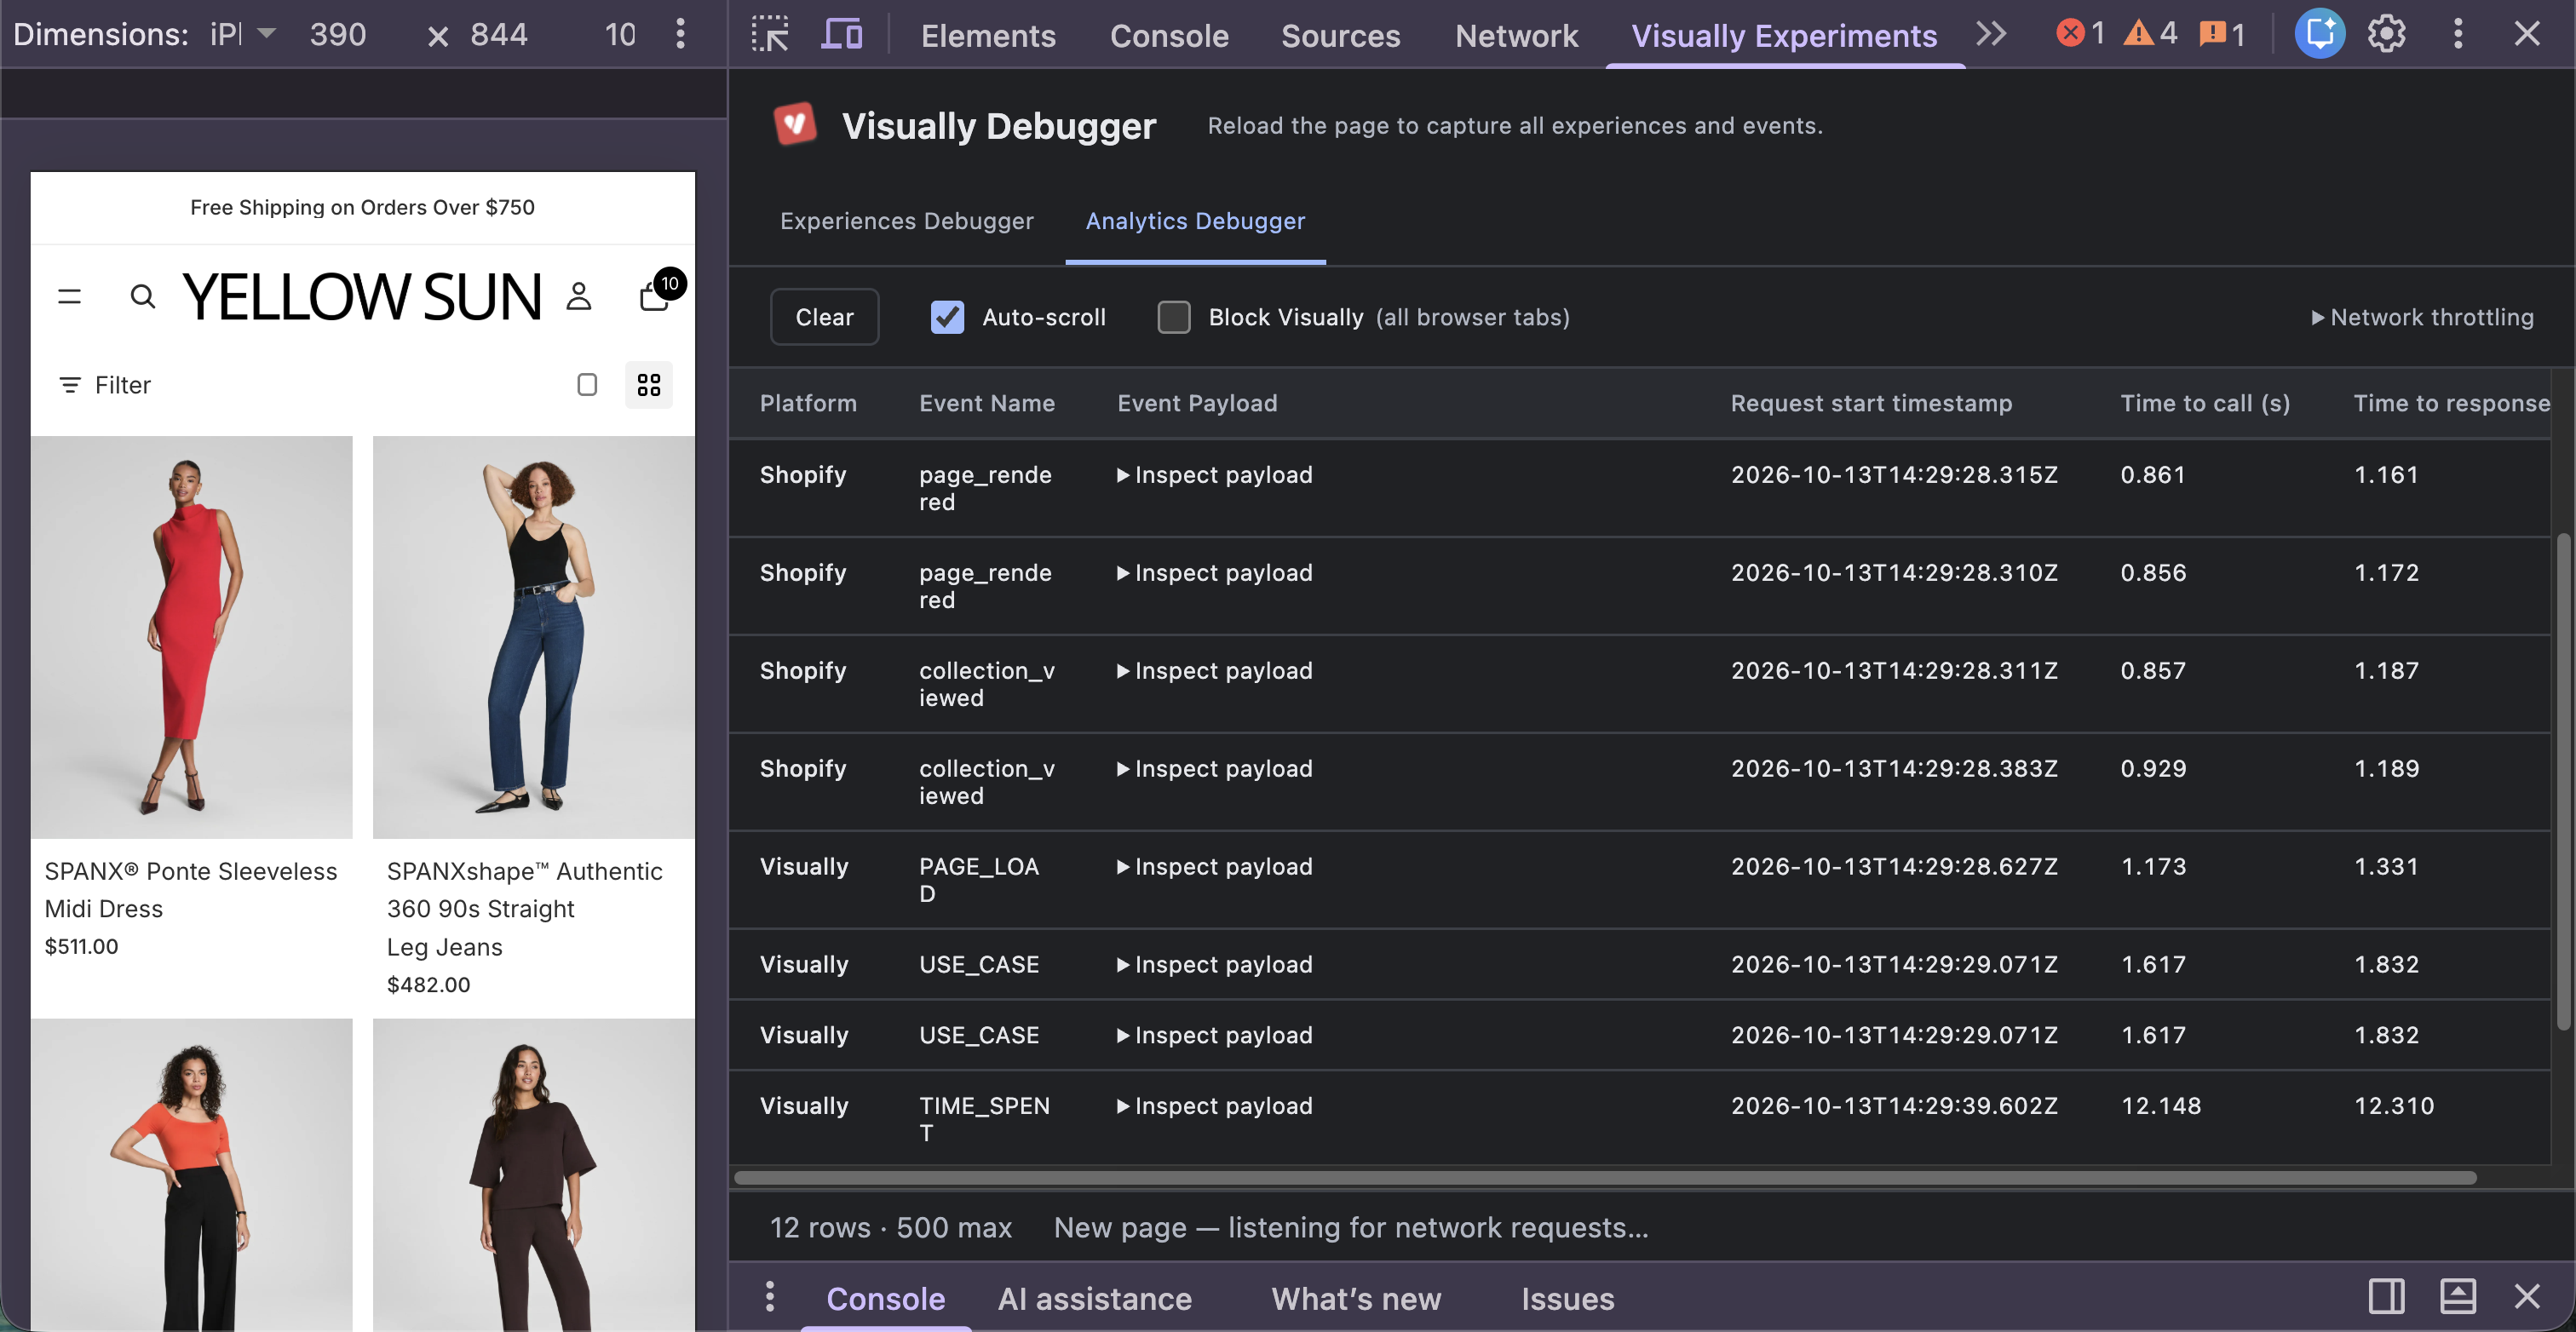This screenshot has width=2576, height=1332.
Task: Expand payload of the 0.861 page_rendered row
Action: 1214,474
